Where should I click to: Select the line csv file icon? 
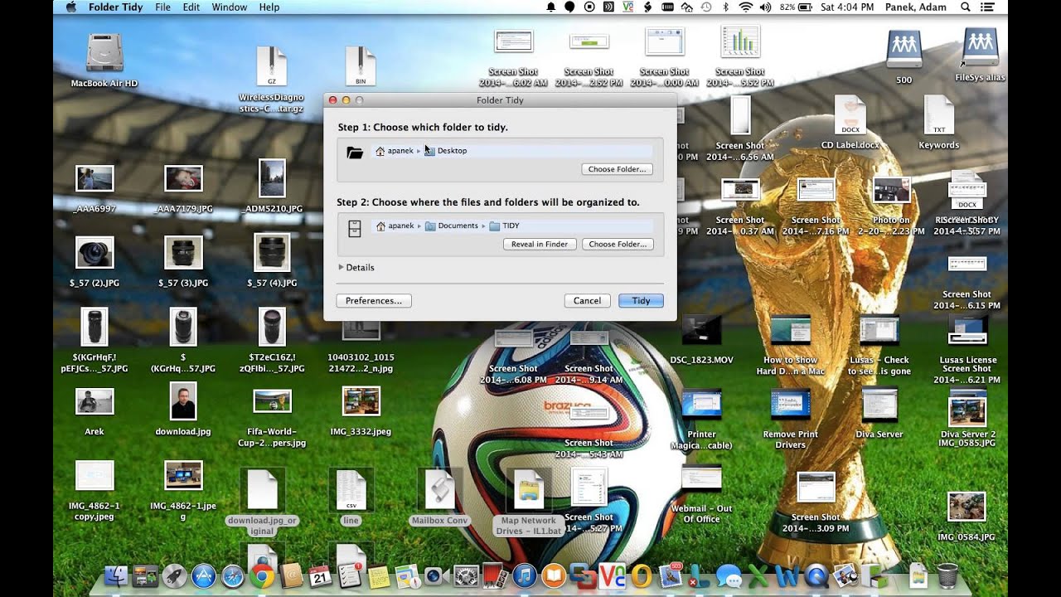[x=350, y=491]
